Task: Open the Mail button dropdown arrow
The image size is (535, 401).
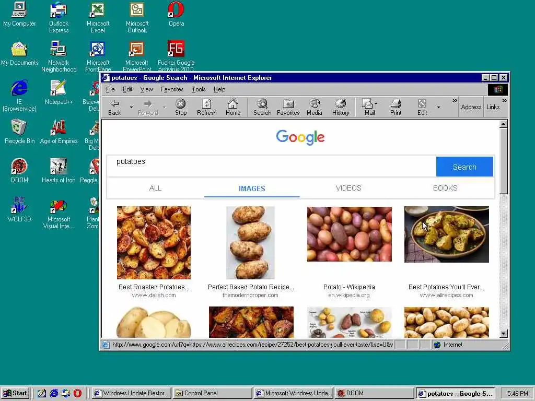Action: click(x=376, y=103)
